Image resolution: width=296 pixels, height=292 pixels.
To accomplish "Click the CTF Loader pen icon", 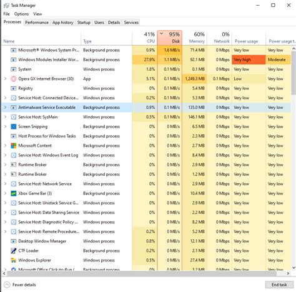I will (14, 251).
